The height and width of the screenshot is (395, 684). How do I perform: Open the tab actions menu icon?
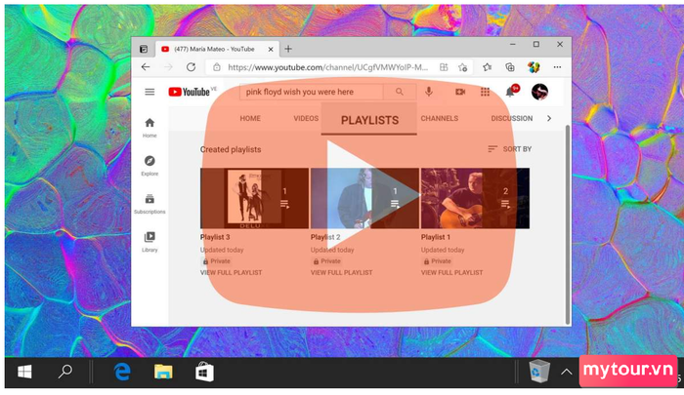[144, 49]
